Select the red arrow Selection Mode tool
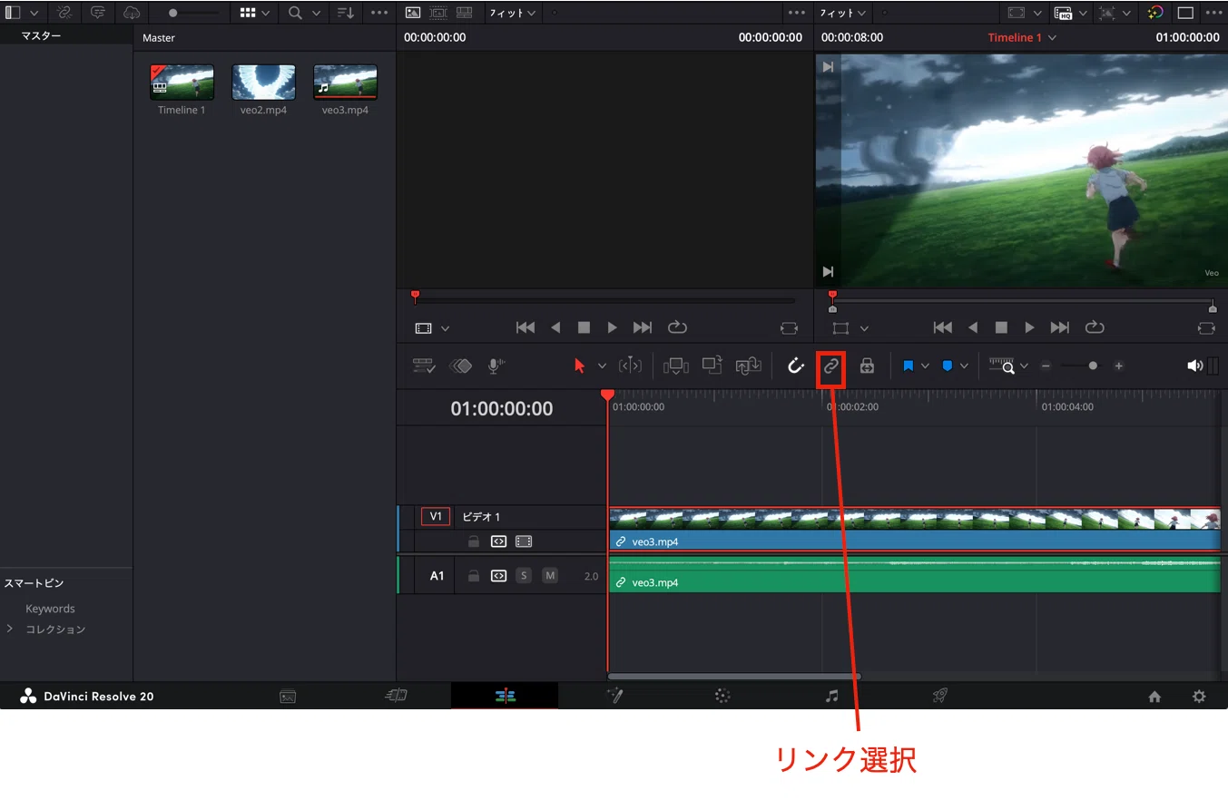 pos(580,366)
